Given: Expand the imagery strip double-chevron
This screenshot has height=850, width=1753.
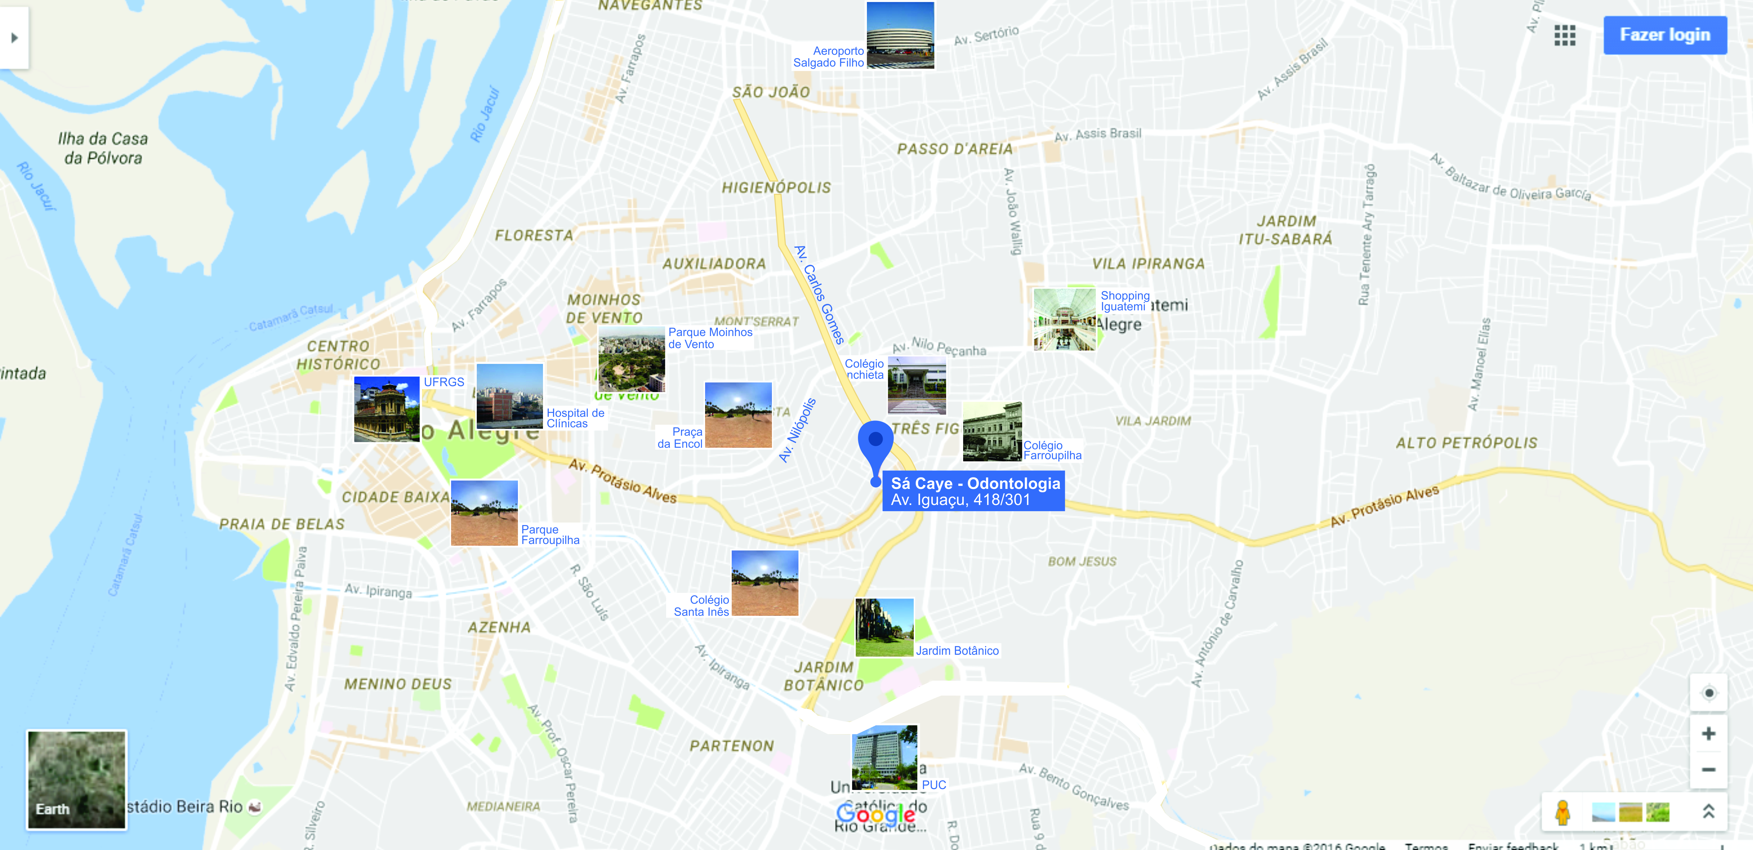Looking at the screenshot, I should point(1708,811).
